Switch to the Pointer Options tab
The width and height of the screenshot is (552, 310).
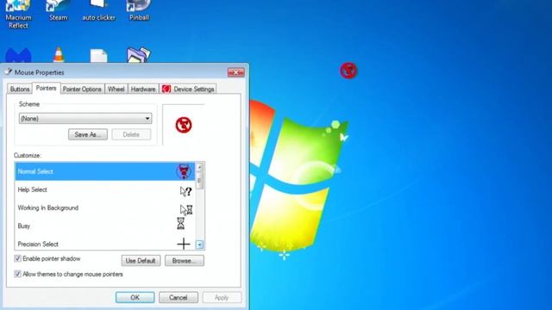pos(82,90)
